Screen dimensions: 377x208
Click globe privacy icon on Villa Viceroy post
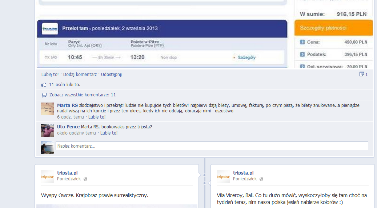tap(261, 179)
